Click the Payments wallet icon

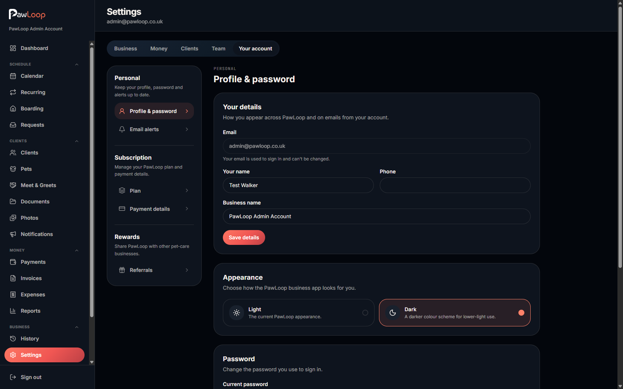point(13,262)
